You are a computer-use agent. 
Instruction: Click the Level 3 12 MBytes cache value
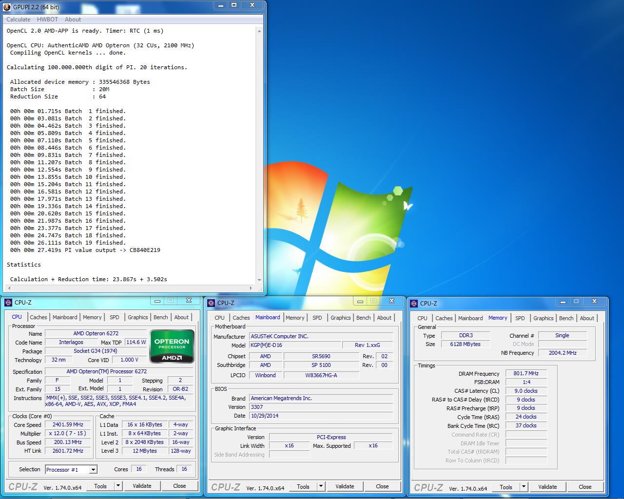[x=145, y=451]
